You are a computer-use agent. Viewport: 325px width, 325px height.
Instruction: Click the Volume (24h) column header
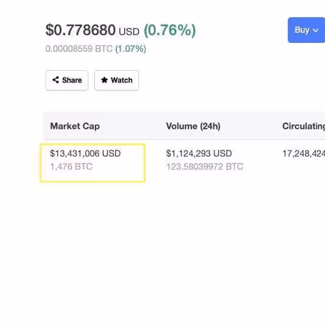(193, 126)
